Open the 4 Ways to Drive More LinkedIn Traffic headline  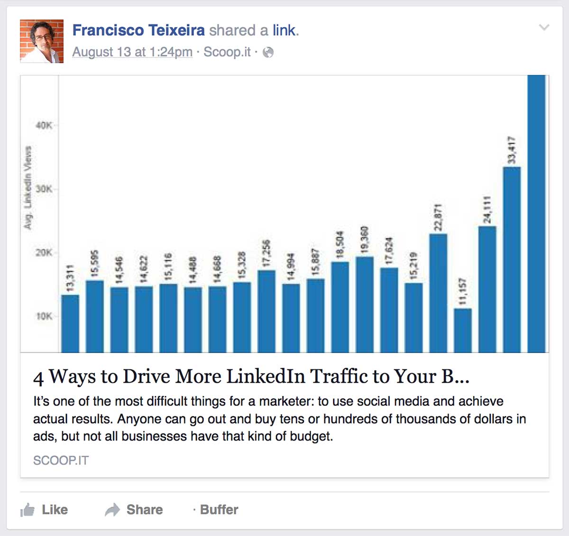click(x=251, y=376)
